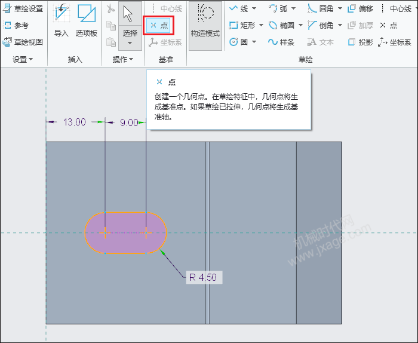
Task: Select the 线 line tool
Action: click(x=239, y=8)
